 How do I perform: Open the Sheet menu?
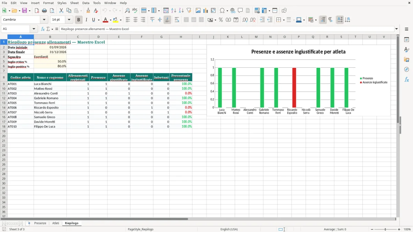(74, 3)
